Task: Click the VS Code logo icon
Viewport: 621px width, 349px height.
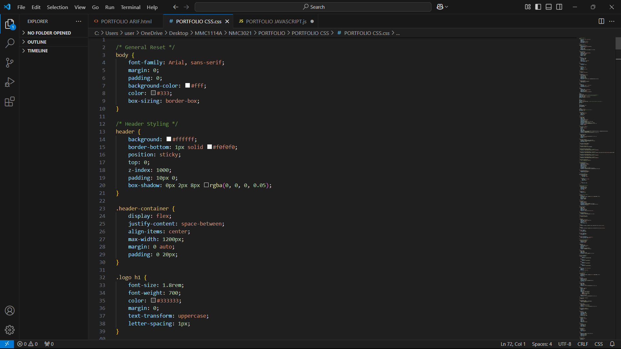Action: point(7,7)
